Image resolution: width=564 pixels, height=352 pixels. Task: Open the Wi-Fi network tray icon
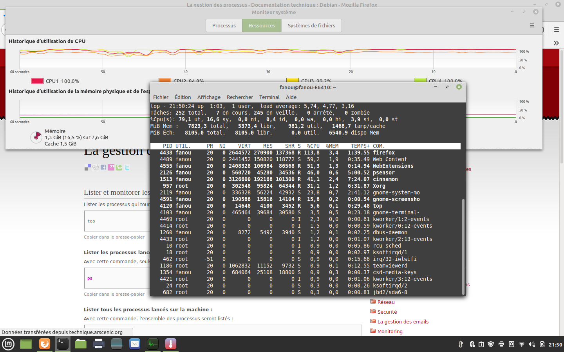[521, 345]
